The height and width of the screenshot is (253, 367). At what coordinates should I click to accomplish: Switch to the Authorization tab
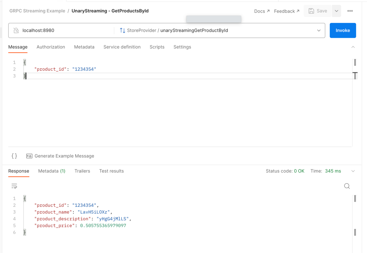coord(51,47)
